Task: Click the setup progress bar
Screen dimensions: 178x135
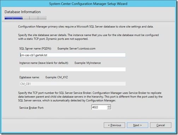Action: tap(25, 18)
